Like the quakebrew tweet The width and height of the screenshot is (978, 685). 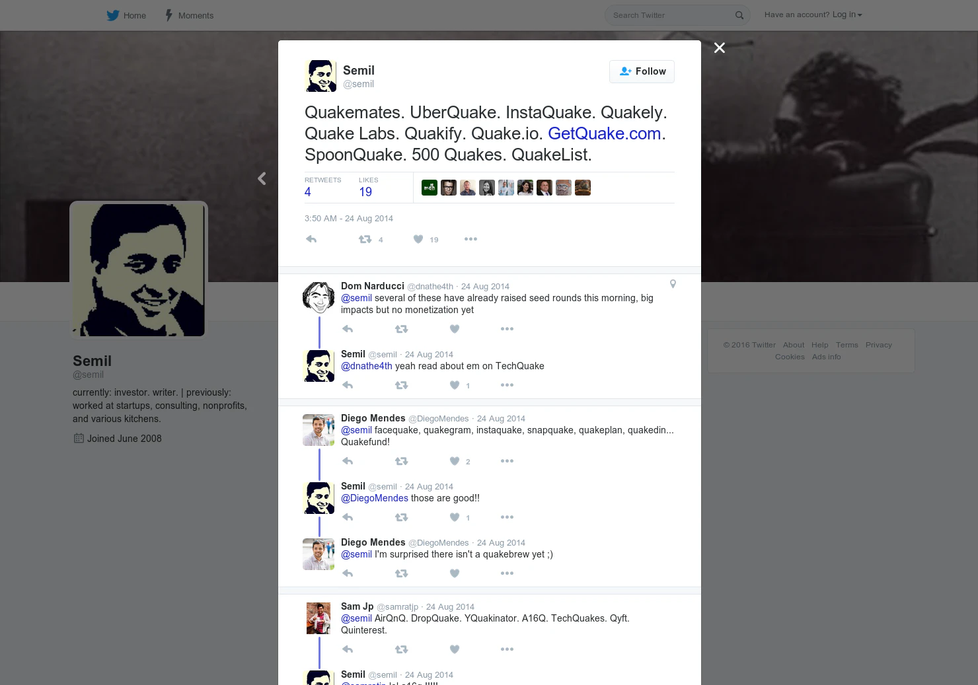[455, 573]
